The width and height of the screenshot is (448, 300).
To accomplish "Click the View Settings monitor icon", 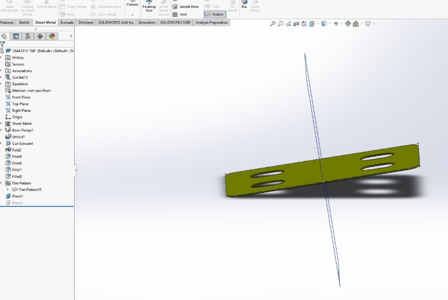I will tap(368, 24).
